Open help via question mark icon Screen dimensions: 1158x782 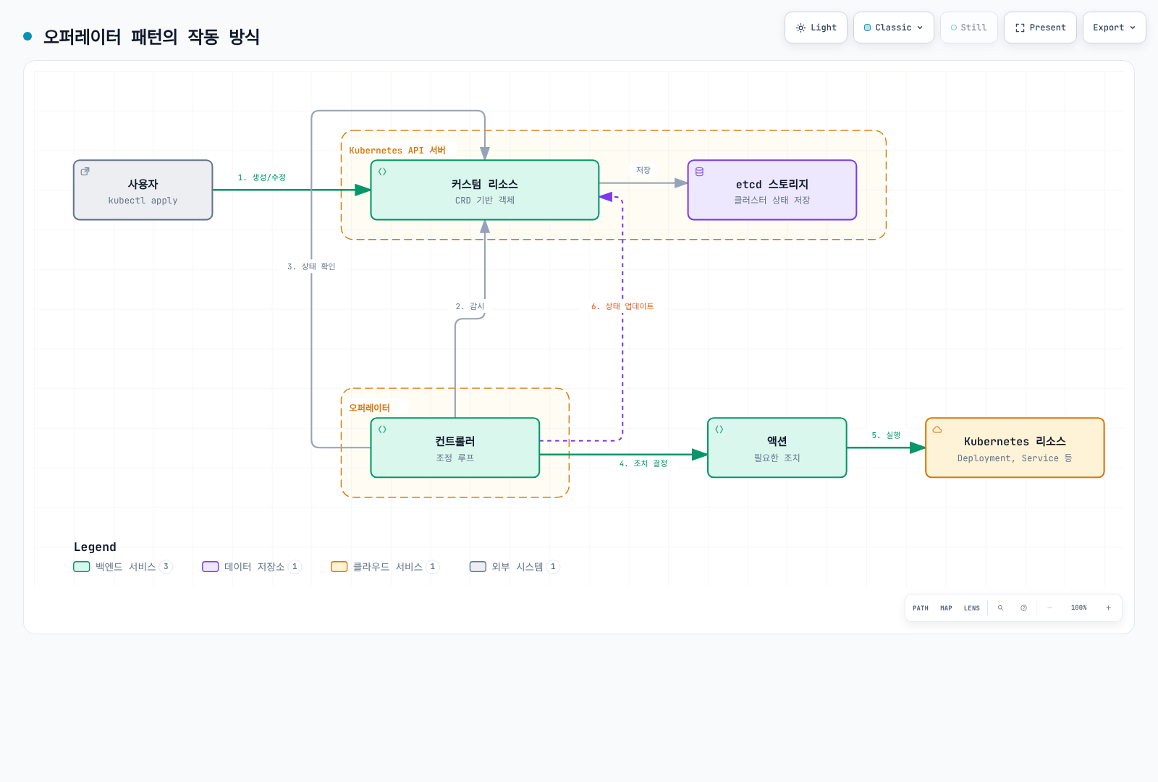point(1023,608)
